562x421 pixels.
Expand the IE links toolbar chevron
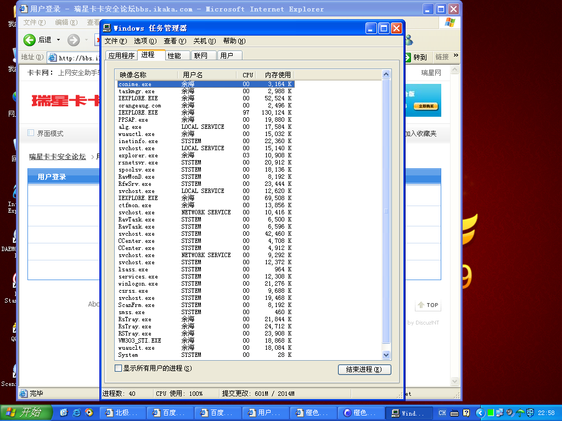(456, 55)
